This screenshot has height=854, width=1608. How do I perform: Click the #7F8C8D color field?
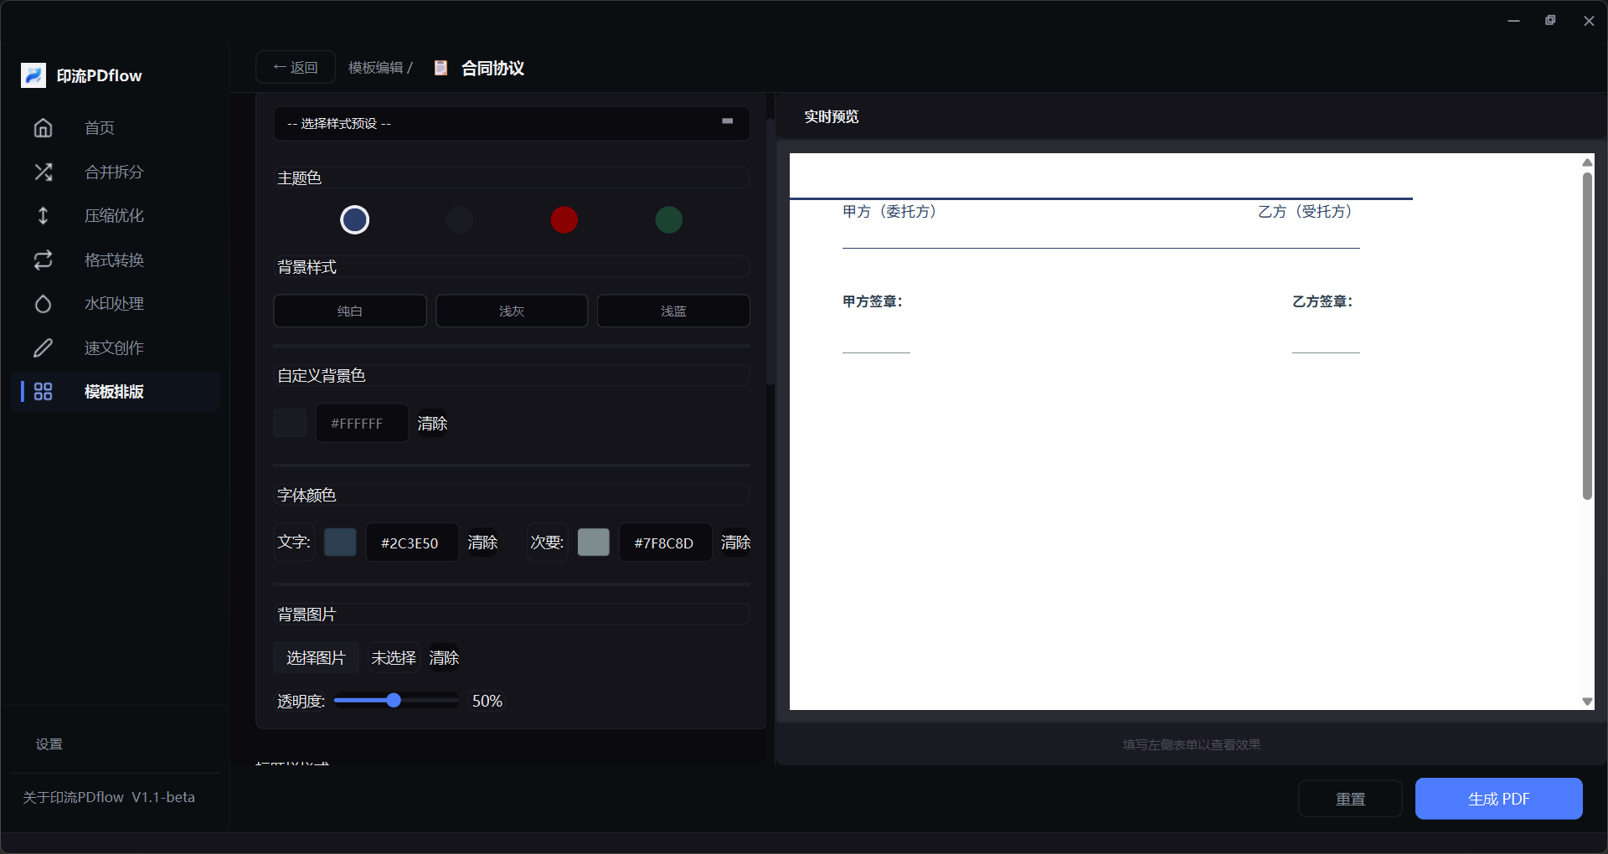[x=666, y=543]
